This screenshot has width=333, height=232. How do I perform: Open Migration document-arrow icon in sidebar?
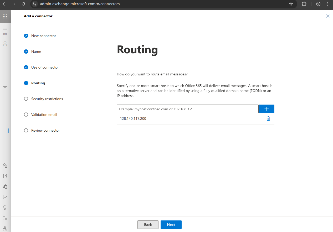(5, 176)
